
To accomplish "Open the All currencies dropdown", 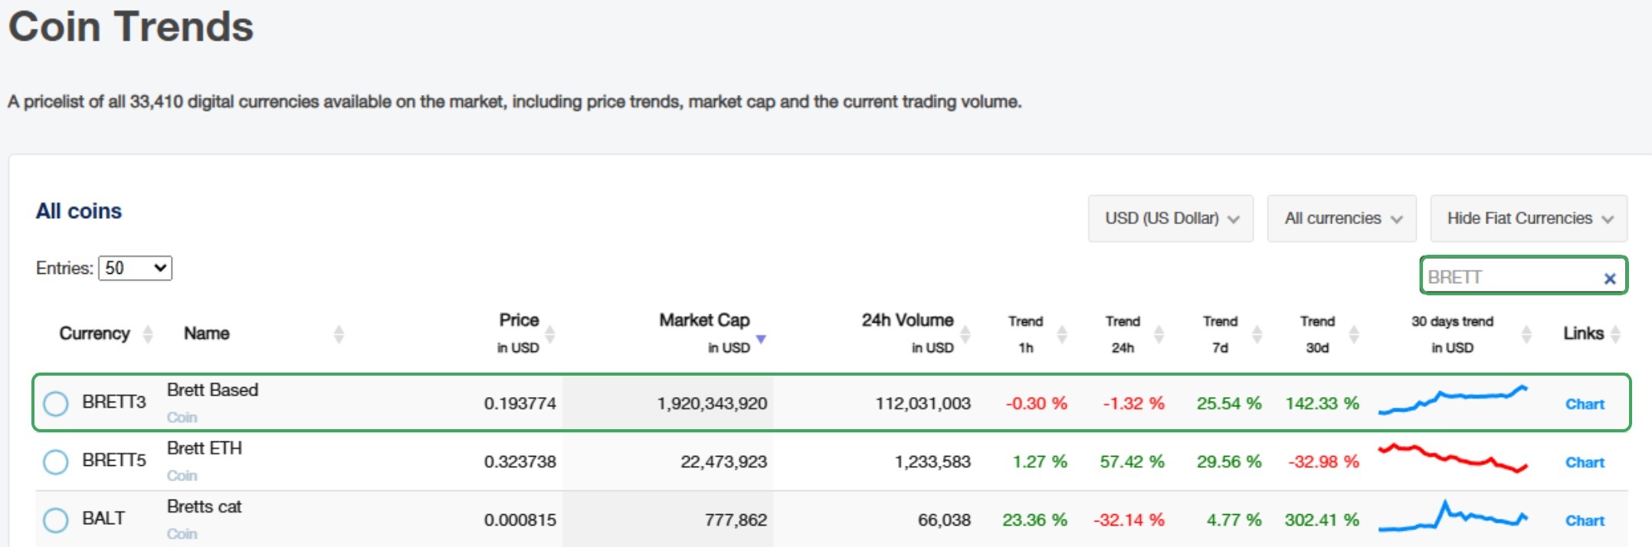I will tap(1342, 219).
